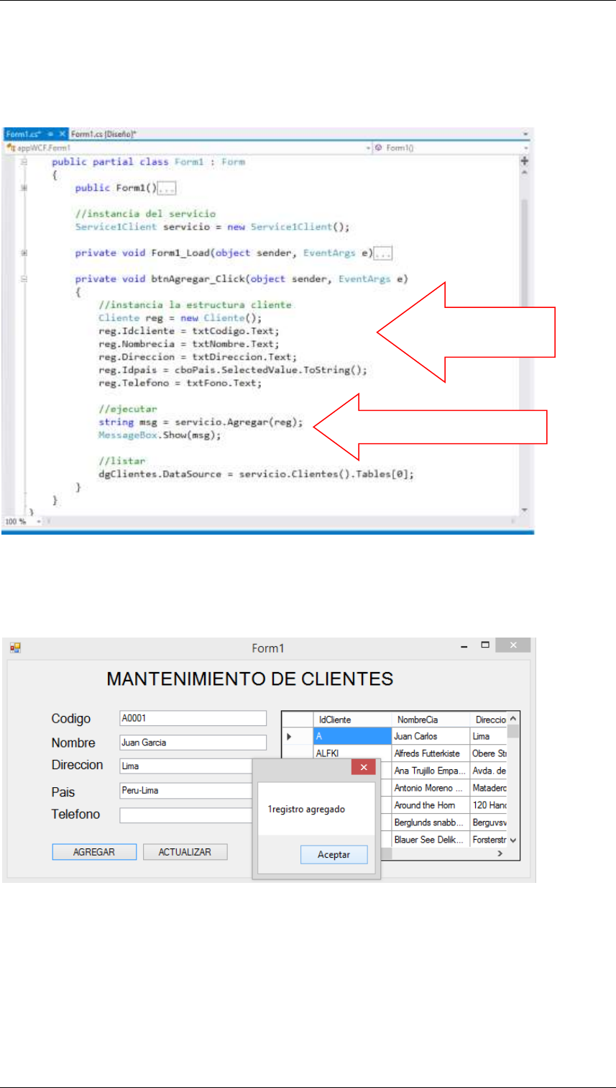Image resolution: width=616 pixels, height=1088 pixels.
Task: Click the 'MessageBox.Show(msg)' line
Action: [x=160, y=435]
